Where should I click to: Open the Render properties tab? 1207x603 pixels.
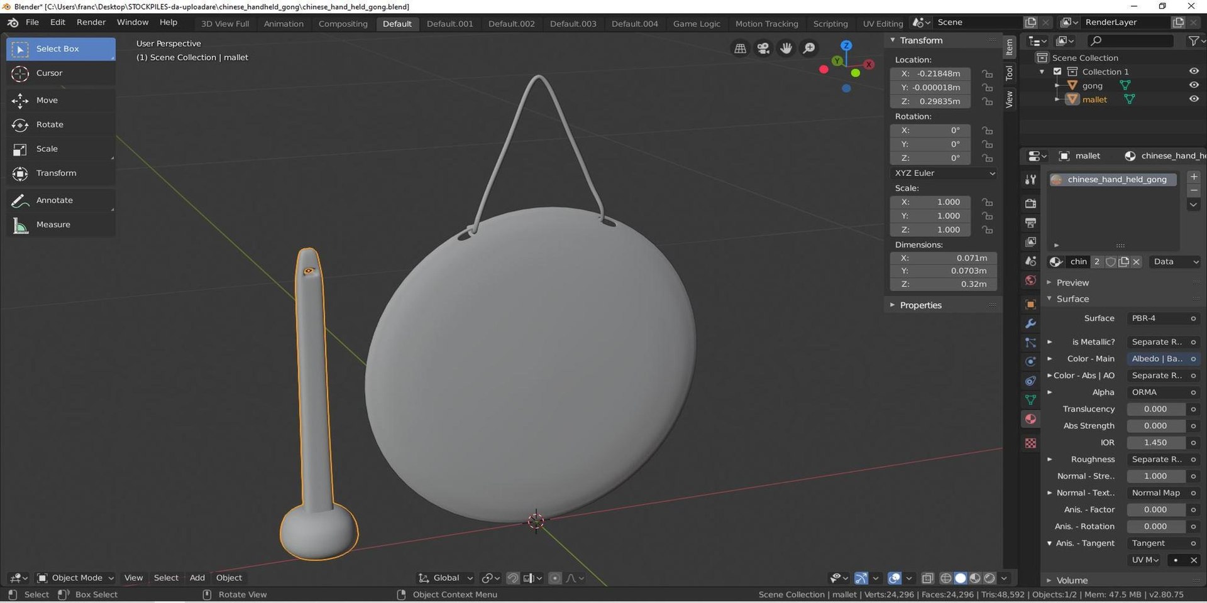click(1030, 204)
